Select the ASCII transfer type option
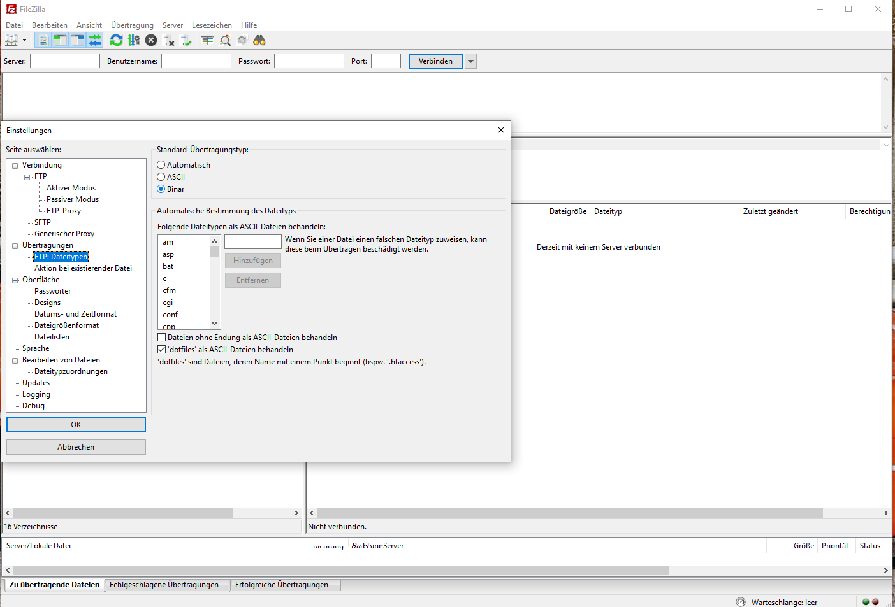Screen dimensions: 895x607 pos(161,177)
